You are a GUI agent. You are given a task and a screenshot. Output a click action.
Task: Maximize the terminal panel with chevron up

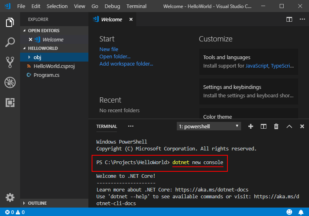(289, 126)
